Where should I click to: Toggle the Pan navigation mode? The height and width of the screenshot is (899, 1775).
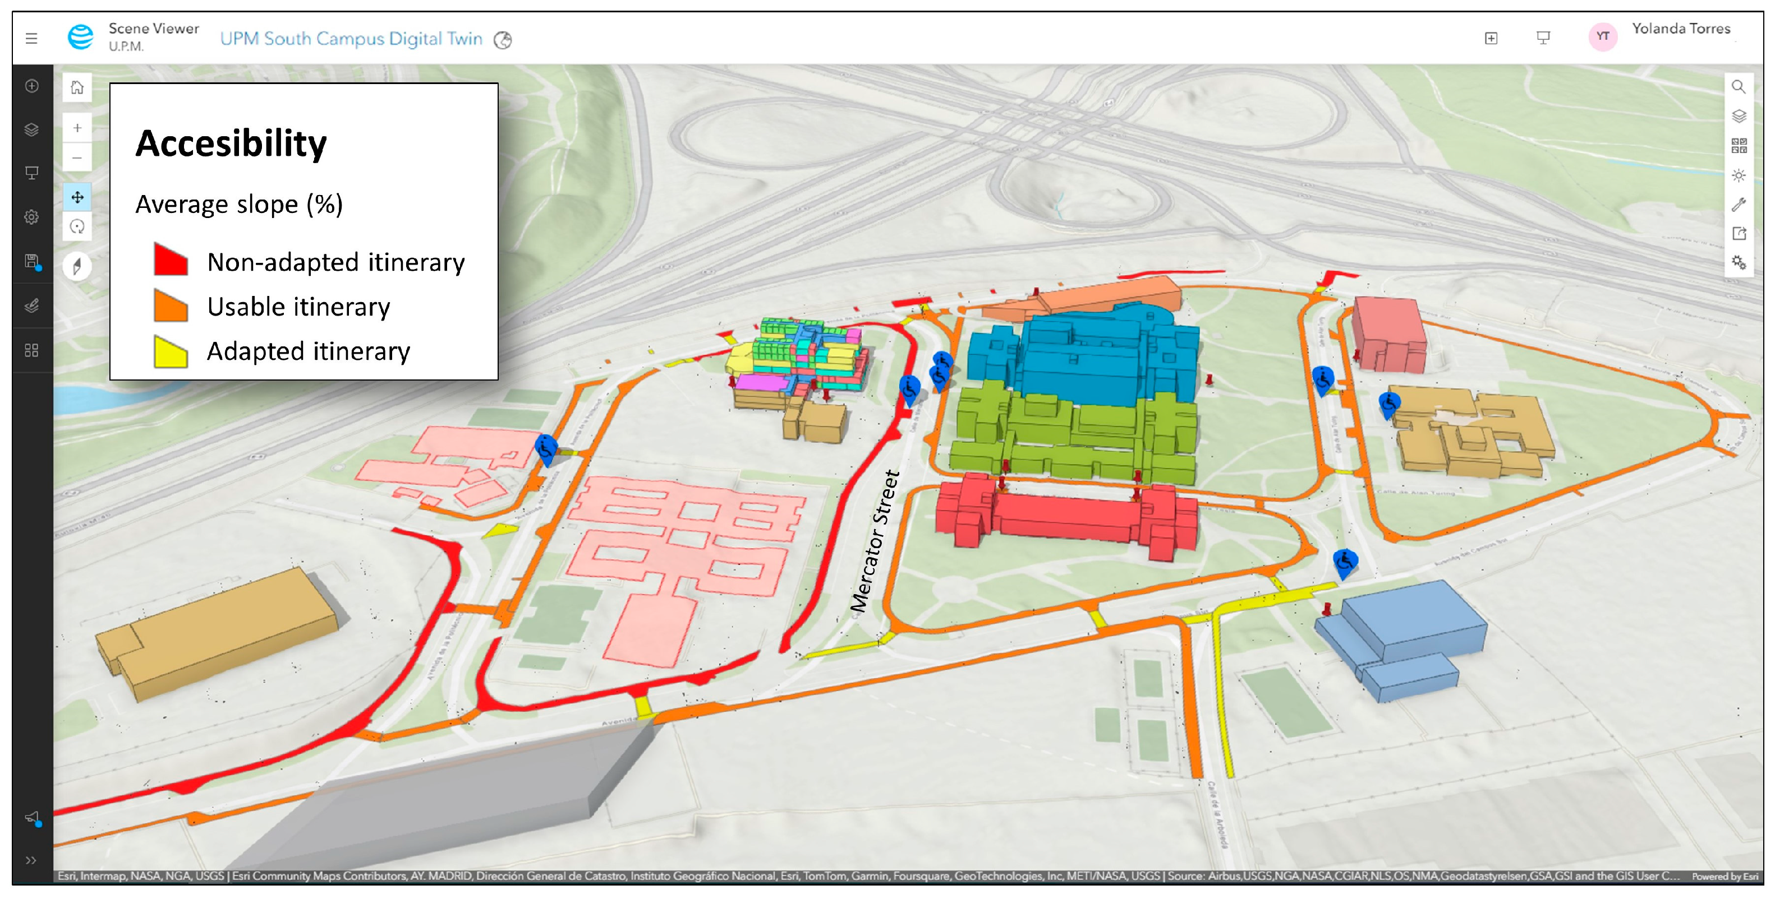pyautogui.click(x=77, y=197)
